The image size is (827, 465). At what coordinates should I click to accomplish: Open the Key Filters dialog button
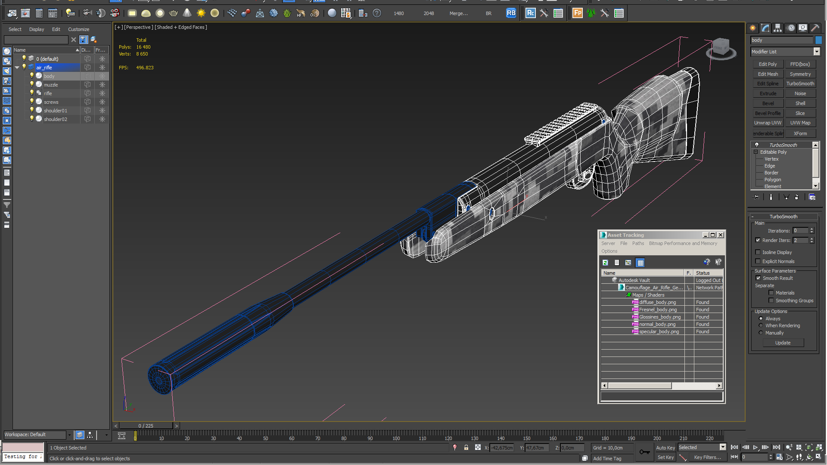707,457
